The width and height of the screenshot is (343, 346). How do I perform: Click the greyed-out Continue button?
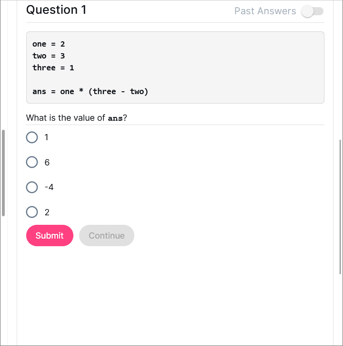click(107, 235)
